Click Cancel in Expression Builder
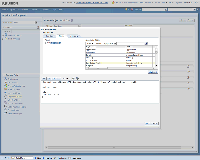The image size is (200, 160). click(x=154, y=123)
